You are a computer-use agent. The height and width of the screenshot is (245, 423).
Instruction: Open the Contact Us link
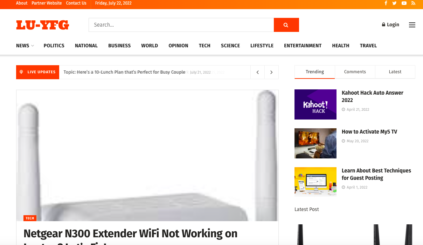tap(76, 3)
